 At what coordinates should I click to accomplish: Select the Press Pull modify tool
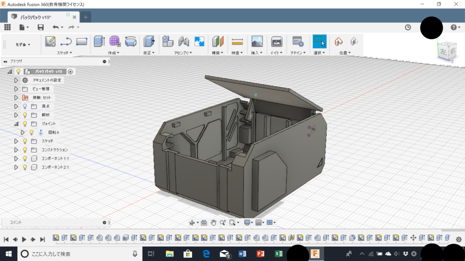tap(149, 41)
